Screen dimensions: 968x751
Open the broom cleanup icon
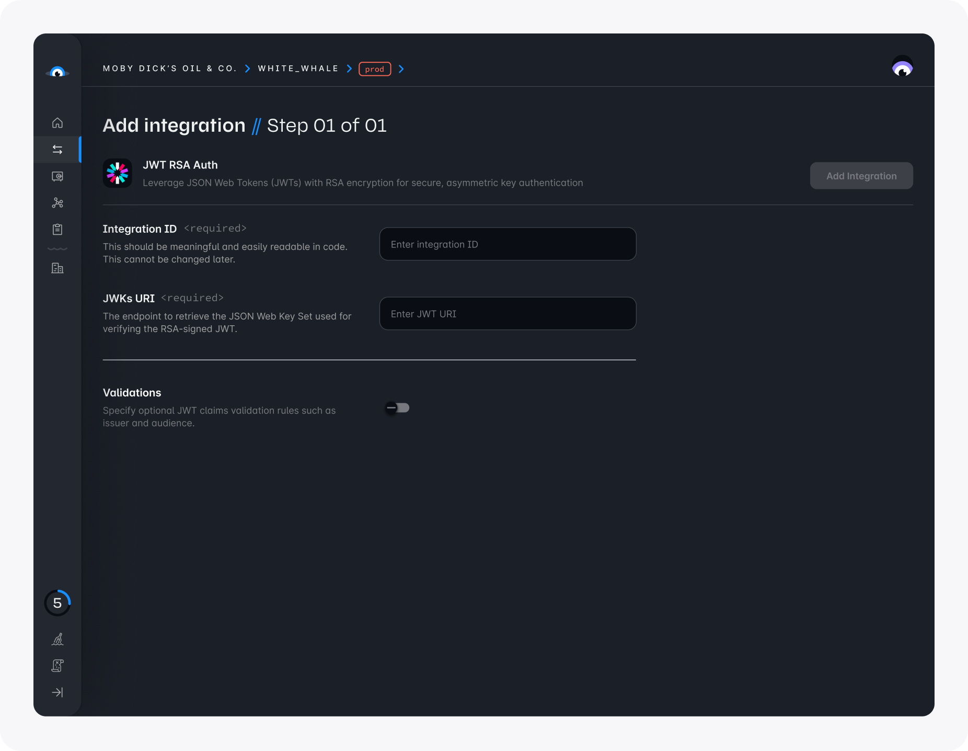click(x=57, y=639)
